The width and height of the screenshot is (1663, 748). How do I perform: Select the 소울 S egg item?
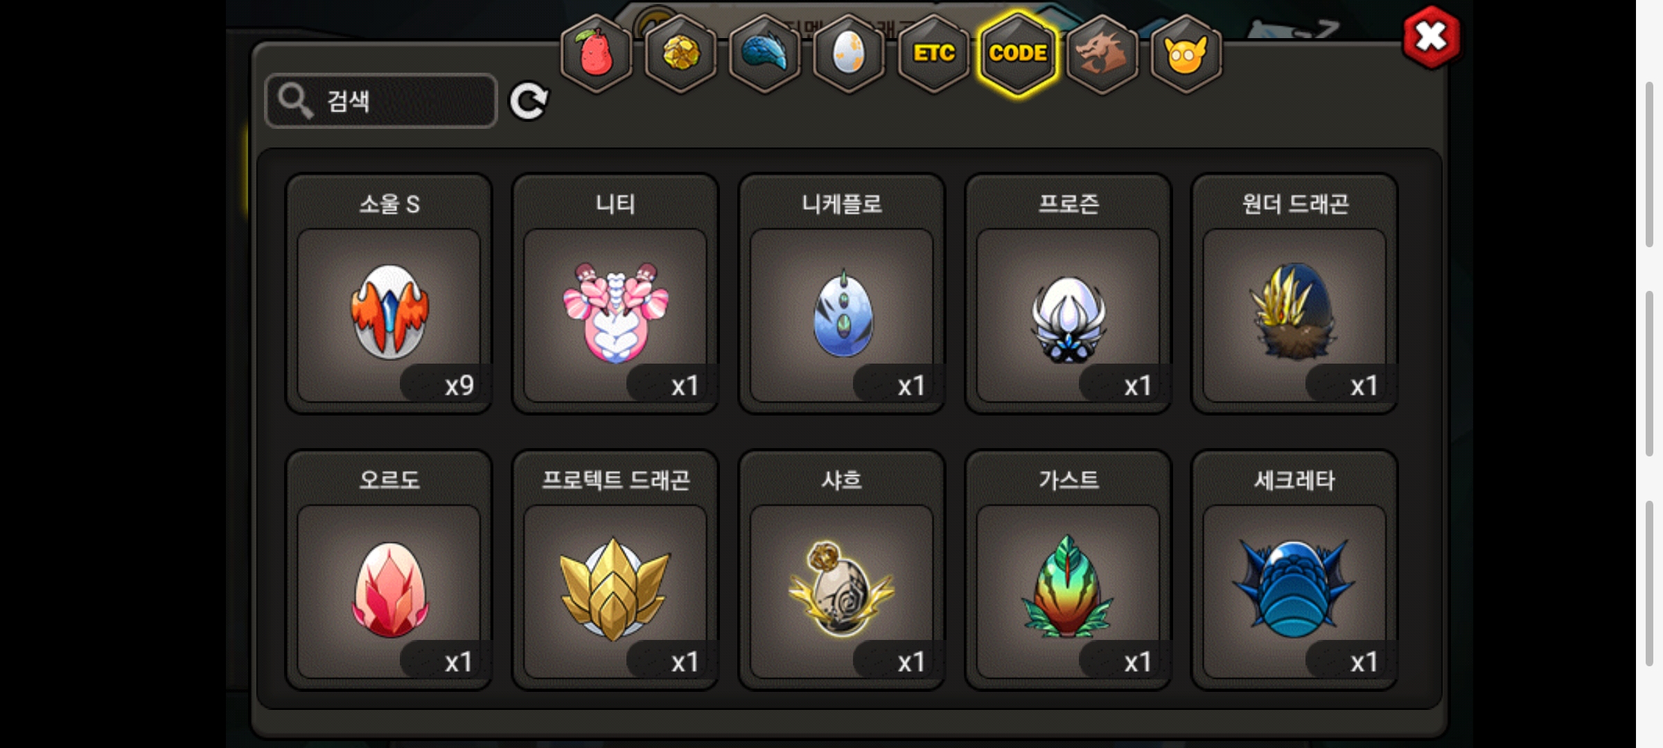click(x=389, y=294)
